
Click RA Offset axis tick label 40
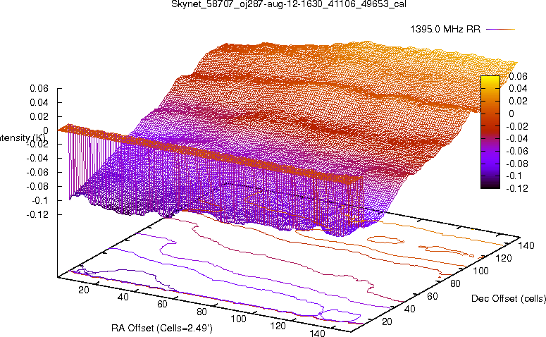[123, 298]
